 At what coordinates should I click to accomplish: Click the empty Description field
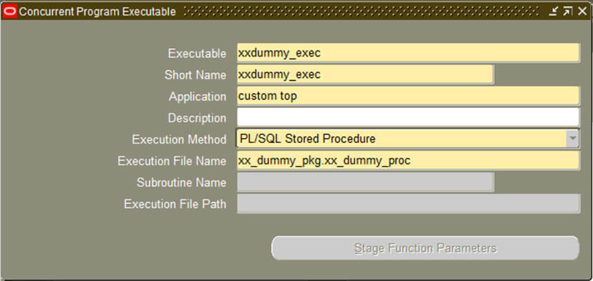tap(408, 117)
